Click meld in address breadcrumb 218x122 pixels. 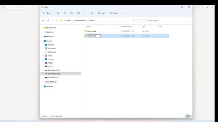pos(92,20)
